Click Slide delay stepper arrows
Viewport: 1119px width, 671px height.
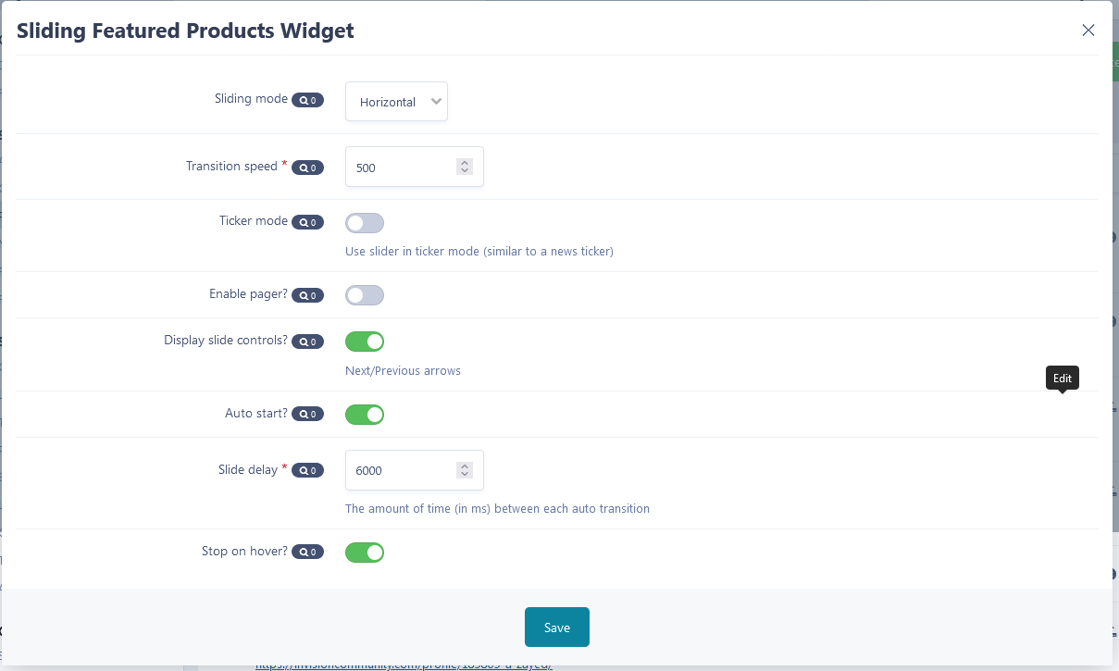(x=465, y=470)
